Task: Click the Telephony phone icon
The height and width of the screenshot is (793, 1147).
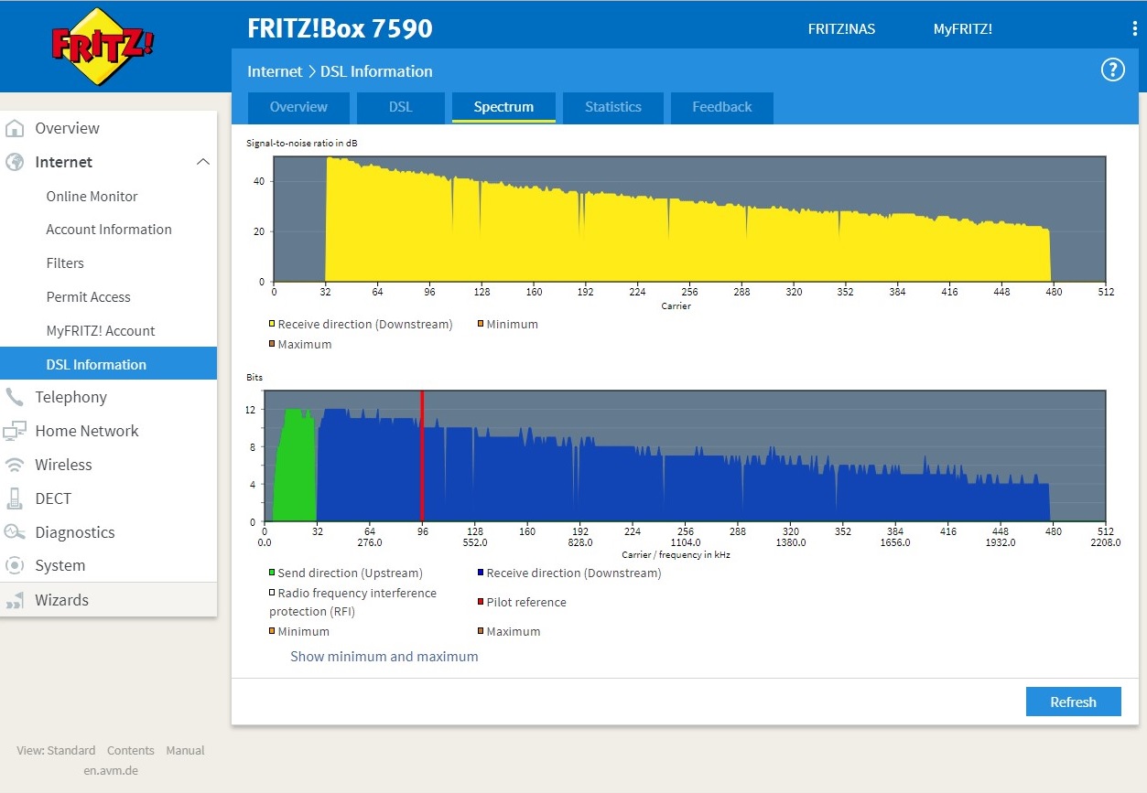Action: (15, 397)
